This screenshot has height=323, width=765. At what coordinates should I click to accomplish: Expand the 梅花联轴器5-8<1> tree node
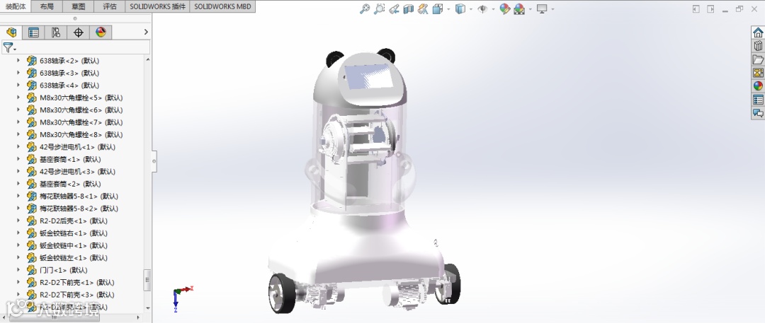coord(18,196)
